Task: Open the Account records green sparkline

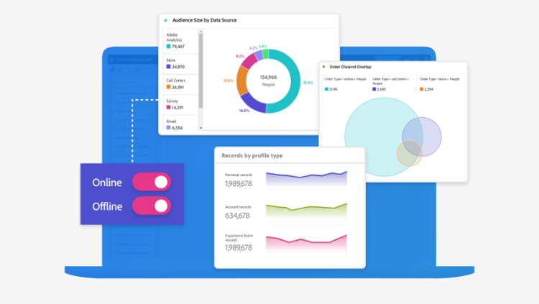Action: point(306,211)
